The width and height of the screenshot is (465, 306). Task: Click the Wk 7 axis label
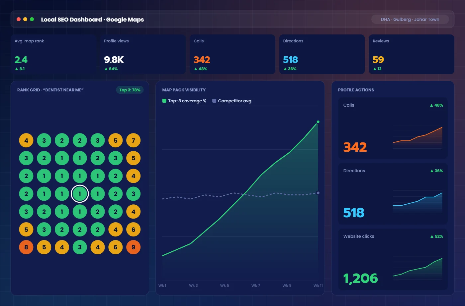tap(256, 285)
